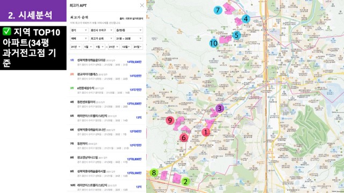This screenshot has width=344, height=193.
Task: Open the 1위 ranked apartment listing
Action: [106, 62]
